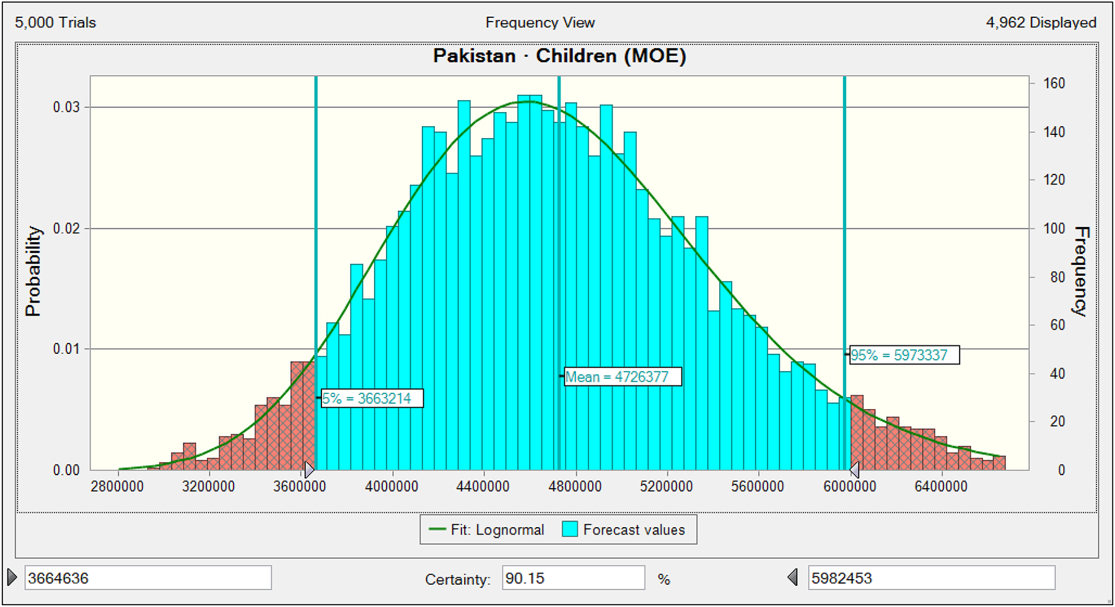
Task: Click the cyan Forecast values legend swatch
Action: tap(570, 530)
